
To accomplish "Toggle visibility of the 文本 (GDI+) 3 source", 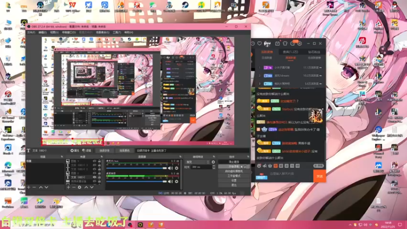I will (x=95, y=165).
